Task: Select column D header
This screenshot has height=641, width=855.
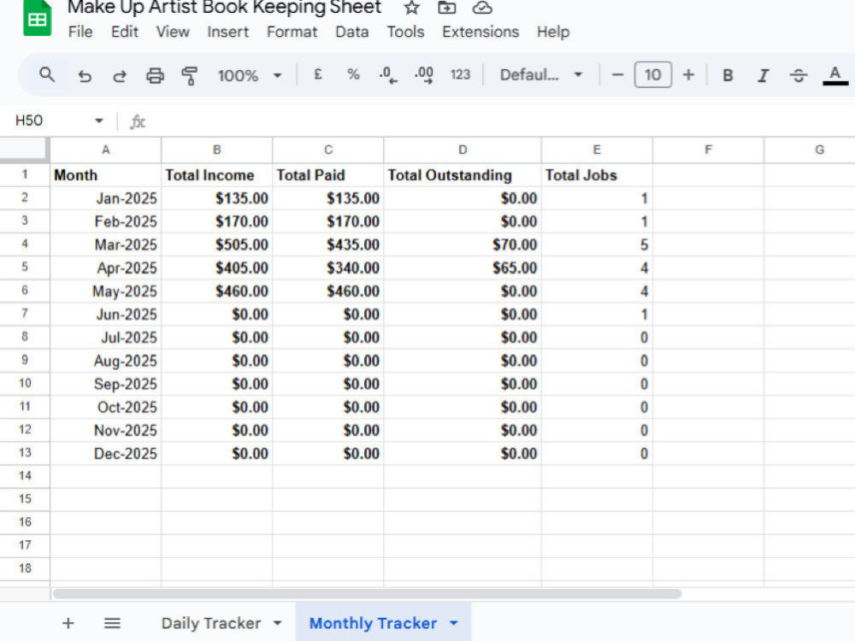Action: pyautogui.click(x=463, y=150)
